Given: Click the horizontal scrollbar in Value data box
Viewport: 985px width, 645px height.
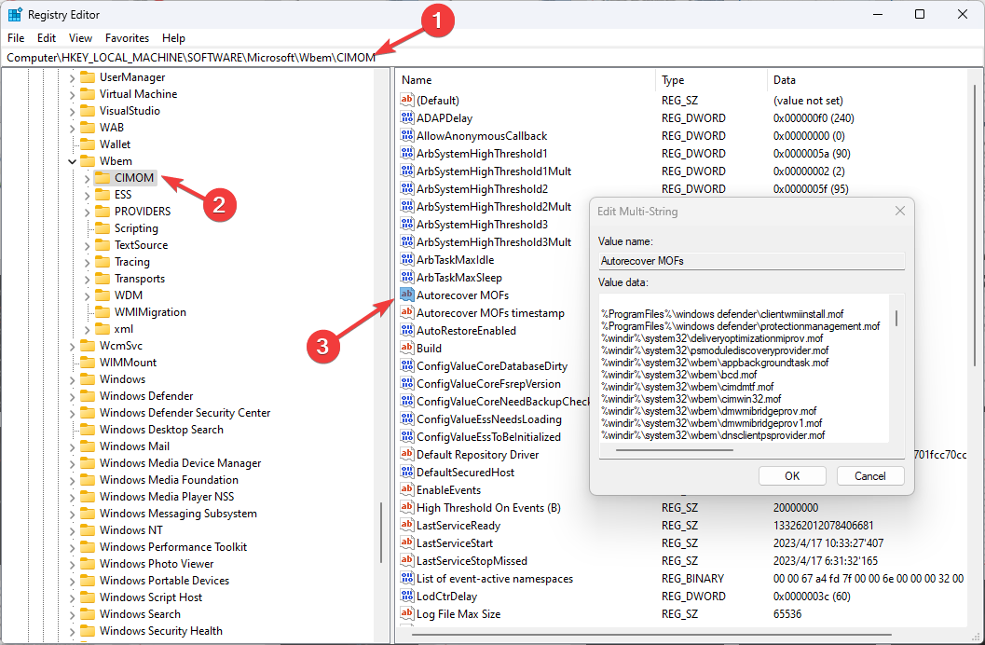Looking at the screenshot, I should [674, 449].
